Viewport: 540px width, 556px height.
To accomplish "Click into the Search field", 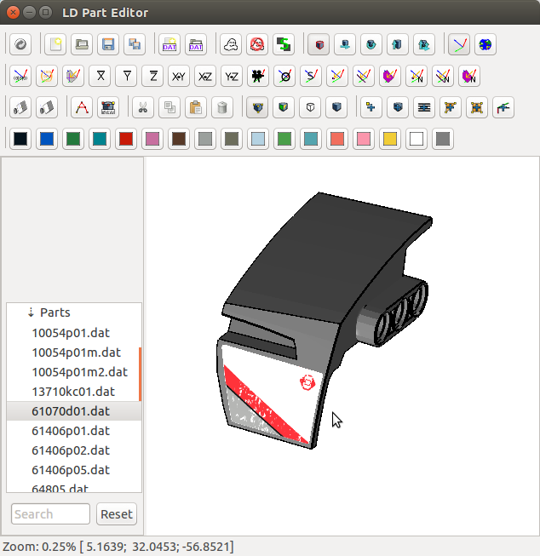I will pos(50,514).
